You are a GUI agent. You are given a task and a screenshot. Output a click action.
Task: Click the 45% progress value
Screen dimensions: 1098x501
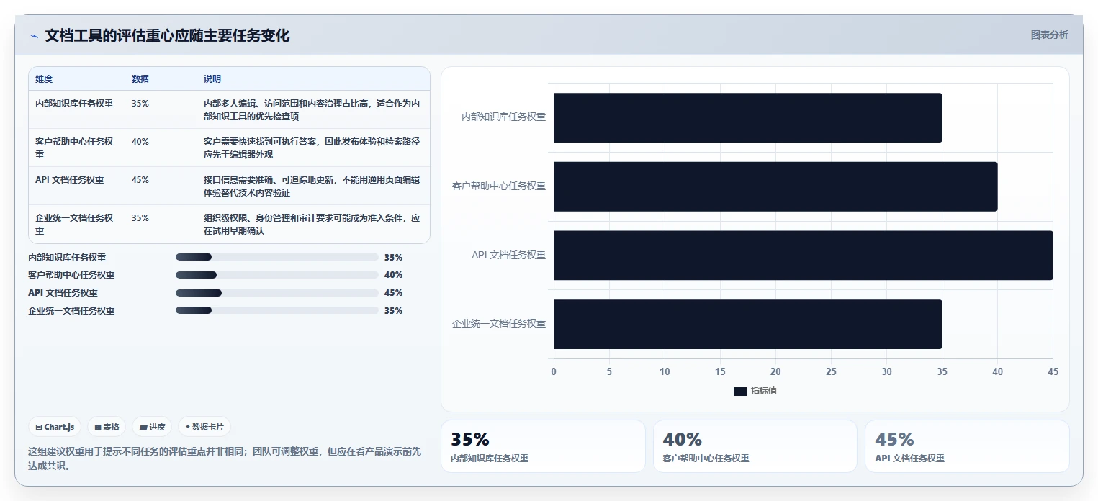393,293
